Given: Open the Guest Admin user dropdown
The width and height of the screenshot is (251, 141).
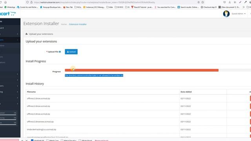Looking at the screenshot, I should click(238, 14).
